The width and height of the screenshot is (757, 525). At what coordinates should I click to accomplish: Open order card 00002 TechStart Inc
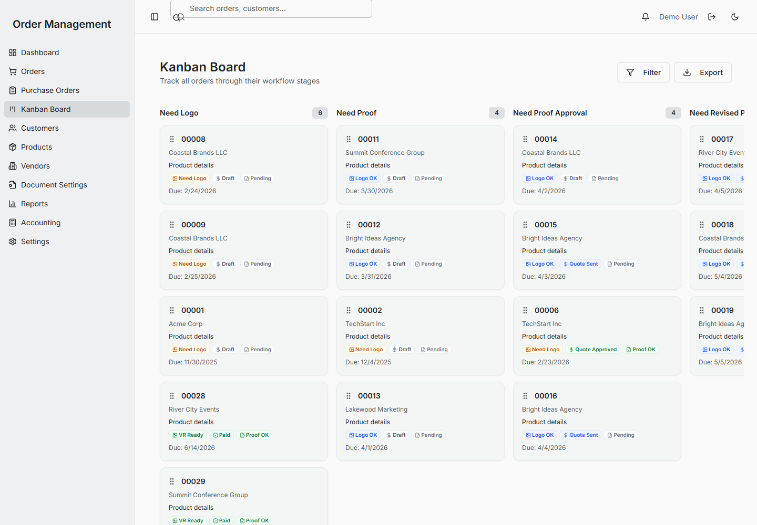point(421,336)
